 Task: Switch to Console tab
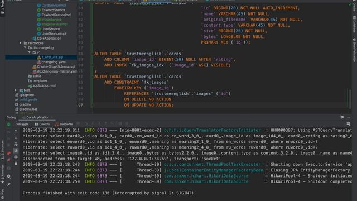point(42,124)
